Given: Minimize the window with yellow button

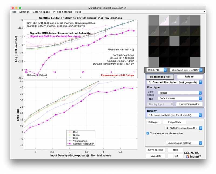Looking at the screenshot, I should pyautogui.click(x=16, y=8).
